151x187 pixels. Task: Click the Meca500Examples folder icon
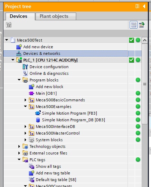click(x=32, y=107)
